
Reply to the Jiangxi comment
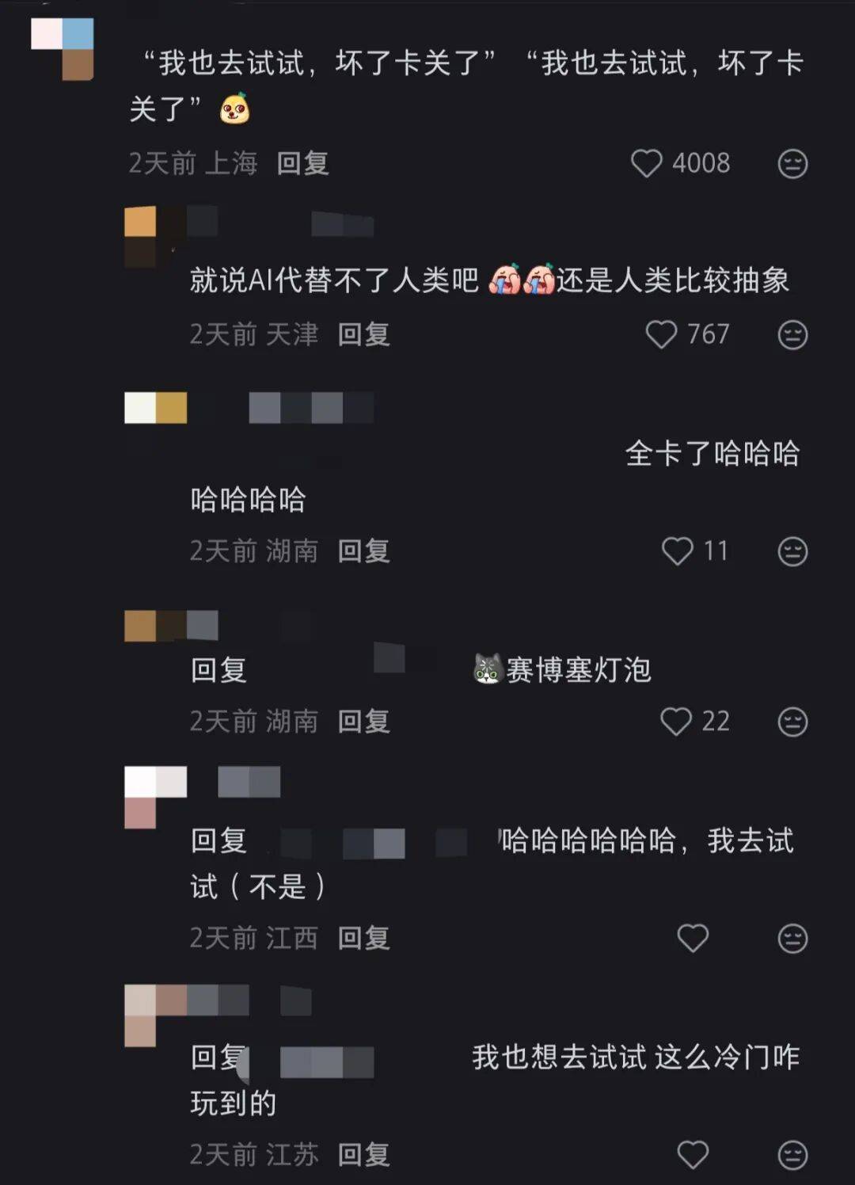363,938
